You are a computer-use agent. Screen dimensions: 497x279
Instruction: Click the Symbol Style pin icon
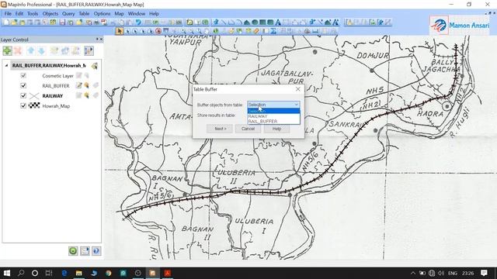tap(312, 22)
